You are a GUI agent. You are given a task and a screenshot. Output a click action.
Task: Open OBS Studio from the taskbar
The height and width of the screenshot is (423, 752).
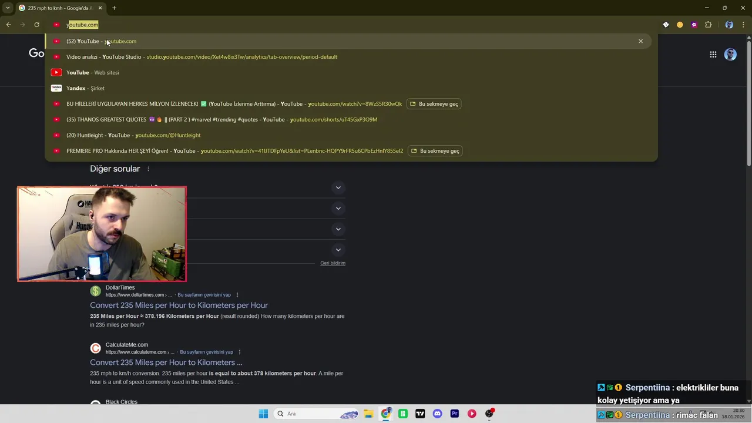pos(489,414)
